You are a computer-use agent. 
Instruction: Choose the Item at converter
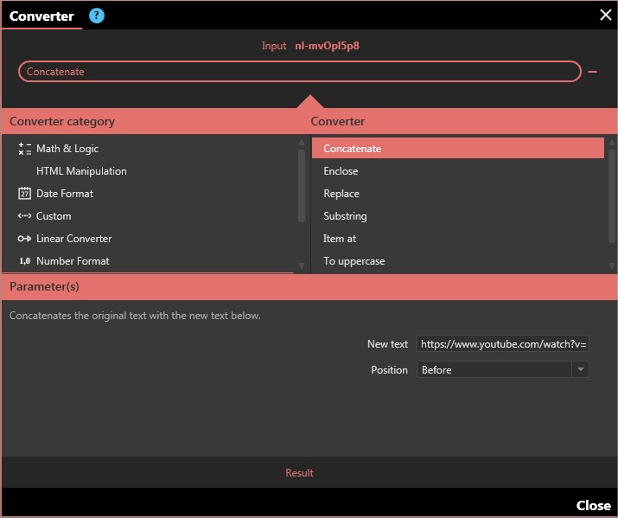pyautogui.click(x=340, y=239)
